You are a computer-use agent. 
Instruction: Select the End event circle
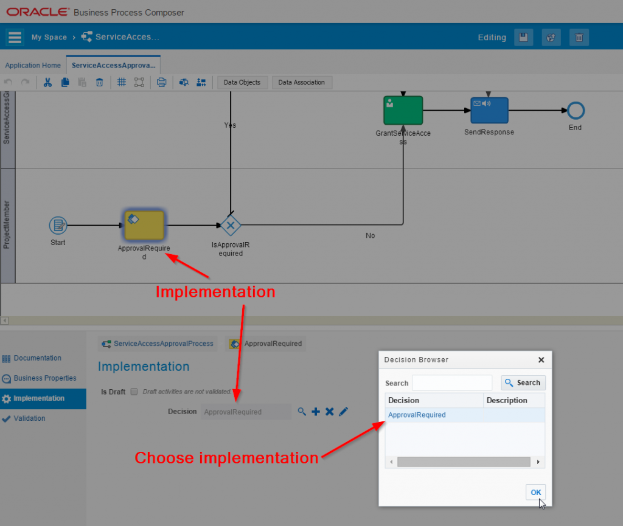pyautogui.click(x=576, y=111)
